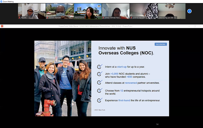Click the '>650' highlighted text

click(129, 77)
